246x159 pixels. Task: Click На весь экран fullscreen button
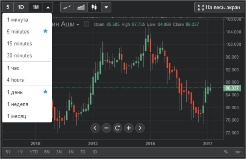pos(219,7)
